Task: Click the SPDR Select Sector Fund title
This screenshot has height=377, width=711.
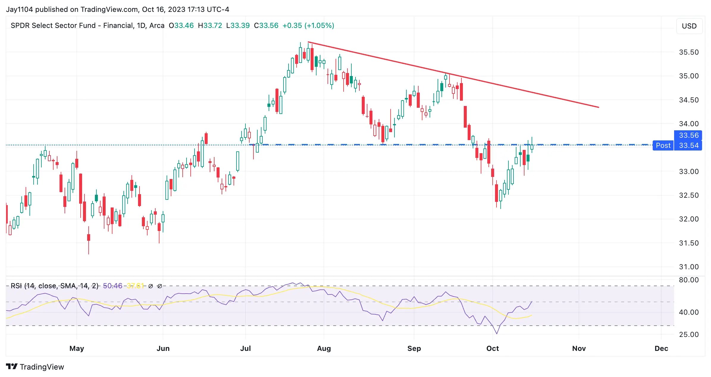Action: coord(87,26)
